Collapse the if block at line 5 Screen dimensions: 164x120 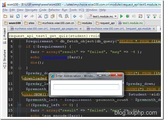(20, 47)
